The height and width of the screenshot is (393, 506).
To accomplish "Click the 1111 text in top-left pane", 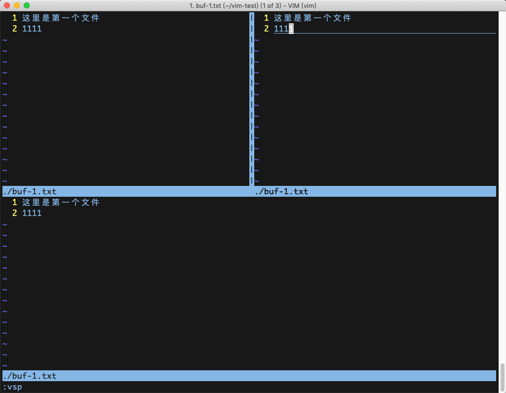I will tap(32, 29).
